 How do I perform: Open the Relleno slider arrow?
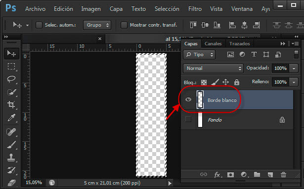[294, 82]
